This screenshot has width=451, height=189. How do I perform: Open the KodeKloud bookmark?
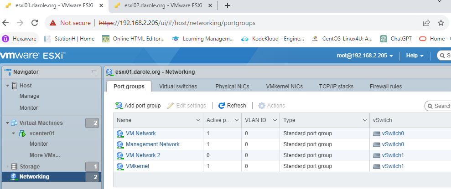pos(272,39)
